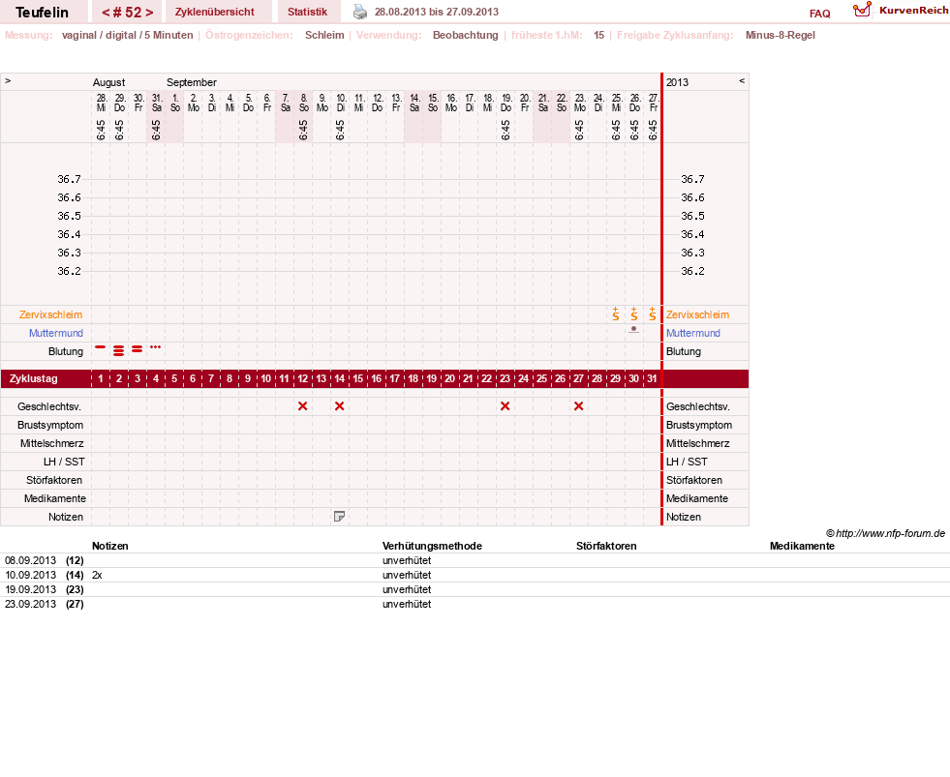This screenshot has width=950, height=777.
Task: Click the date range 28.08.2013 bis 27.09.2013
Action: tap(436, 12)
